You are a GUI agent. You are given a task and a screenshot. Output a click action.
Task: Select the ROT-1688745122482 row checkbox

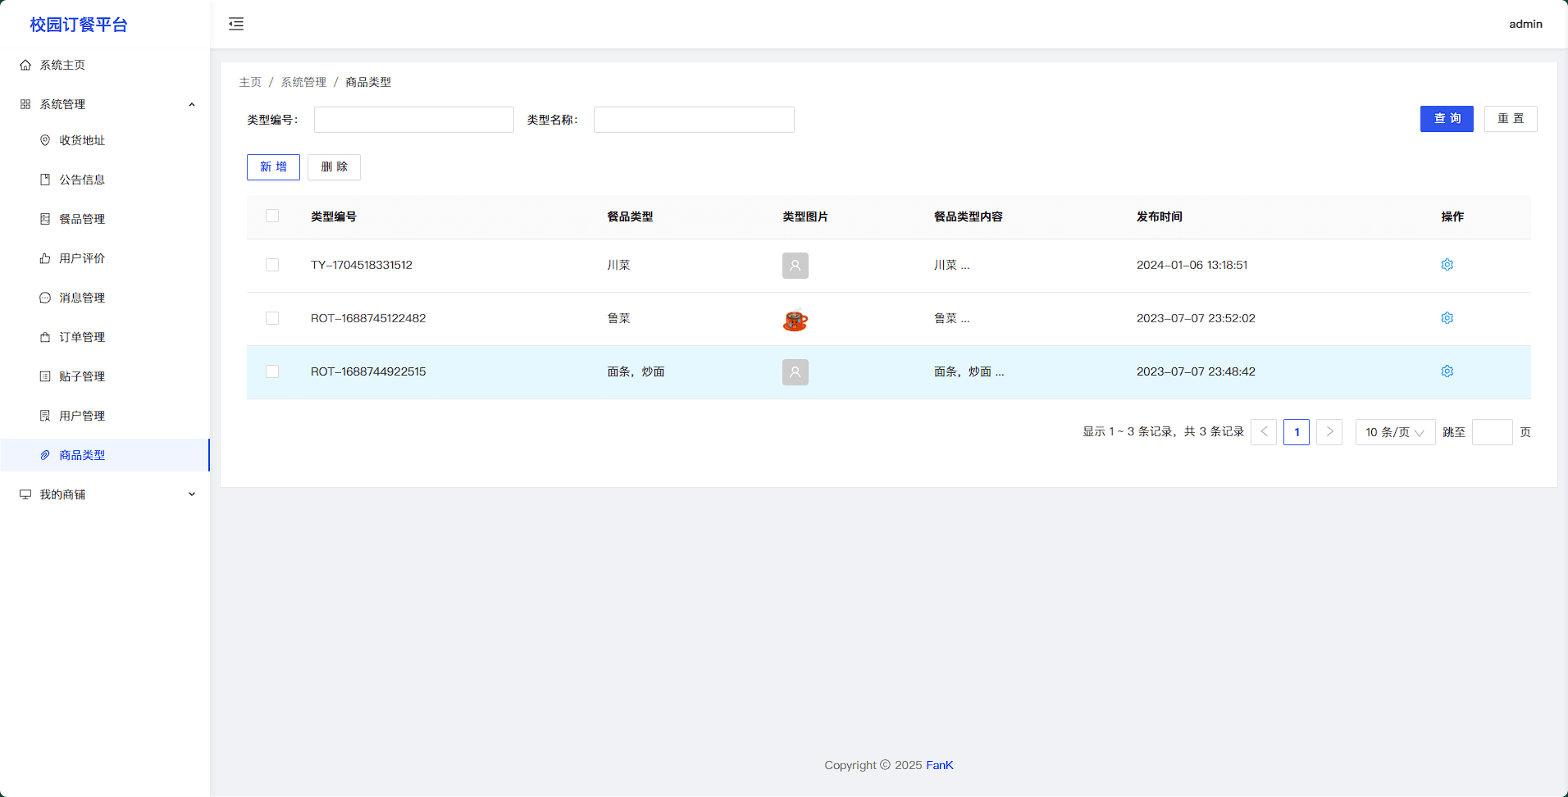click(x=272, y=318)
